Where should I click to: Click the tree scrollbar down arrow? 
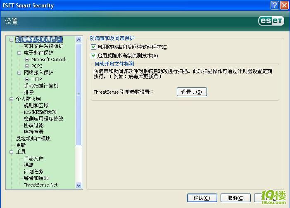tap(79, 185)
